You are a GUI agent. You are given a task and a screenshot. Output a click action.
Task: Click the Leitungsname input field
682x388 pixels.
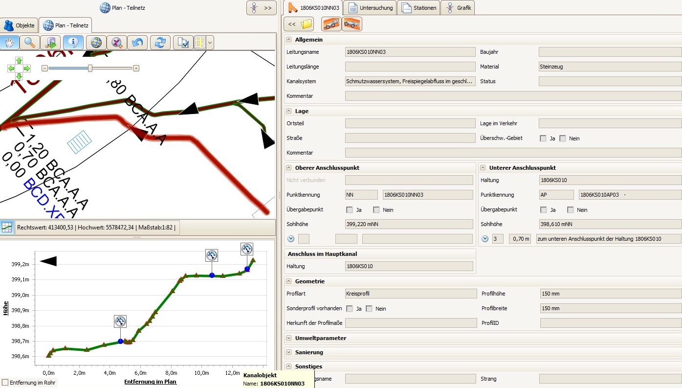click(410, 52)
